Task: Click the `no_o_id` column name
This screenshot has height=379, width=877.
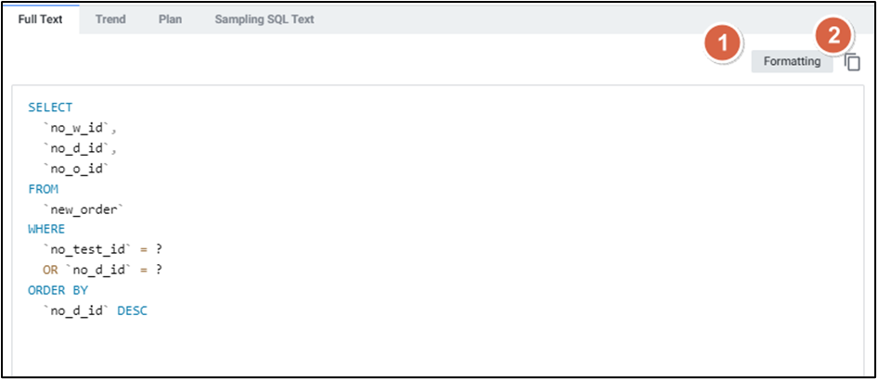Action: [x=77, y=169]
